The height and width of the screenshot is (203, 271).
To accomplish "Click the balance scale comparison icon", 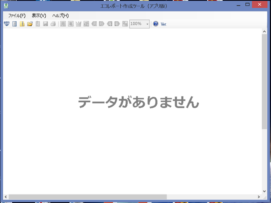I will pos(86,24).
